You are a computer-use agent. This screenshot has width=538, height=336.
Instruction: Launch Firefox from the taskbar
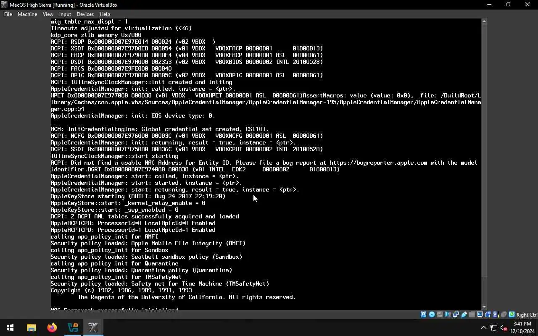coord(52,328)
